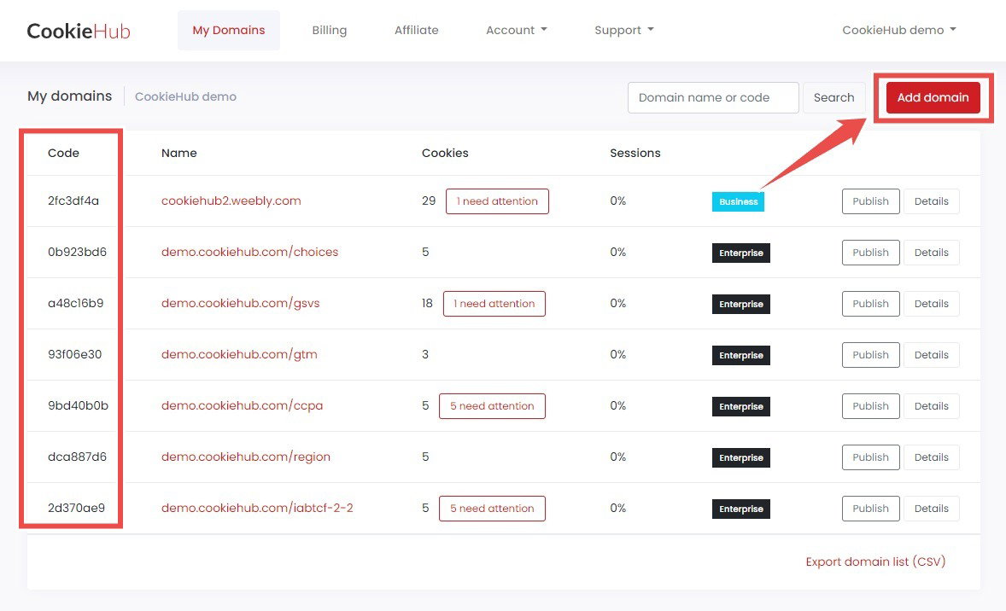1006x611 pixels.
Task: Select the code 0b923bd6
Action: click(x=77, y=252)
